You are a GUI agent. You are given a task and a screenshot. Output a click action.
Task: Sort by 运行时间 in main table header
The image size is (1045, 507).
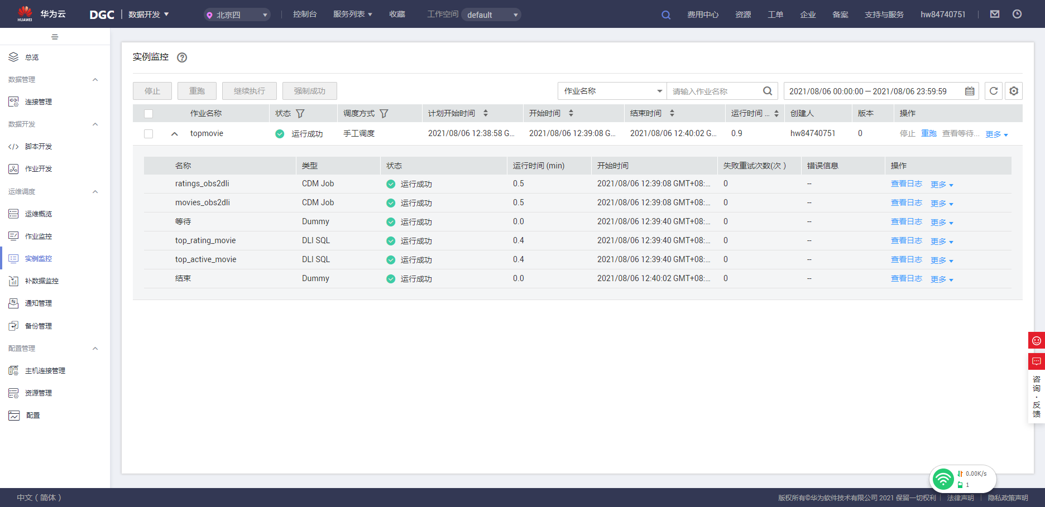click(776, 113)
